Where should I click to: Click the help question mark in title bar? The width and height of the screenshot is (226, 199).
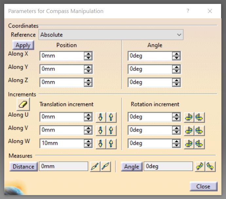tap(188, 11)
